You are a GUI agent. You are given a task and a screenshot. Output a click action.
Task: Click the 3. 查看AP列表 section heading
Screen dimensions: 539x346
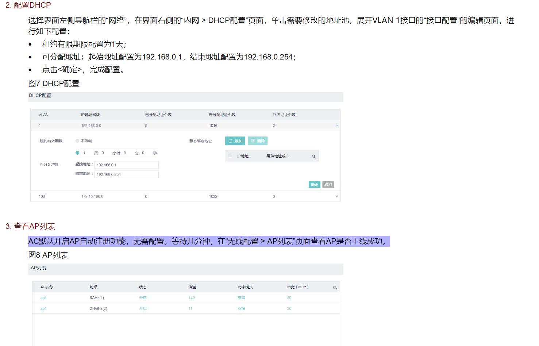point(30,226)
